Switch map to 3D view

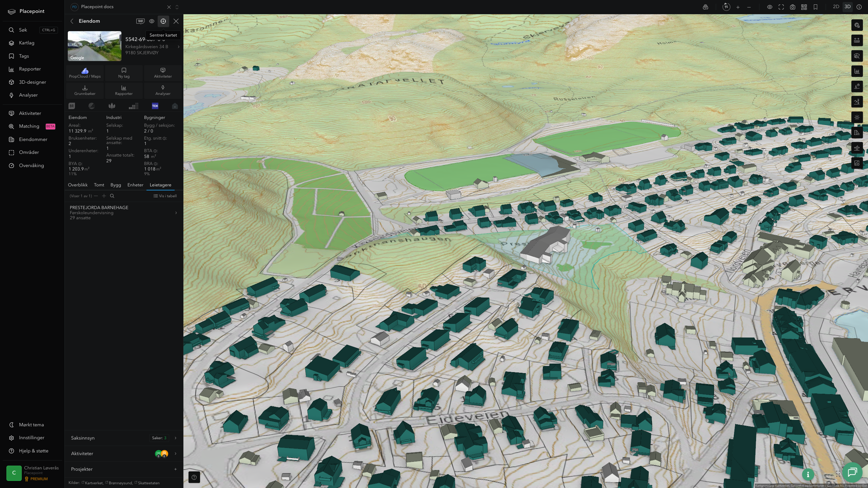[x=847, y=7]
